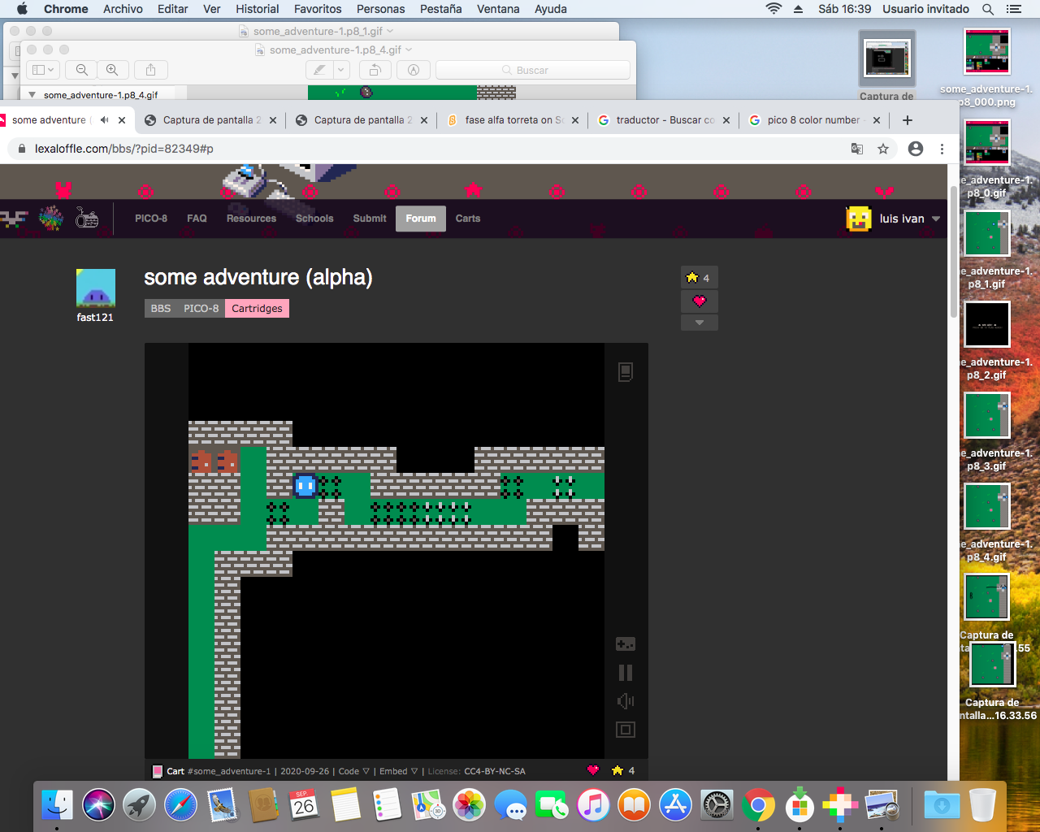
Task: Open the some_adventure-1.p8_4.gif title dropdown
Action: click(x=409, y=50)
